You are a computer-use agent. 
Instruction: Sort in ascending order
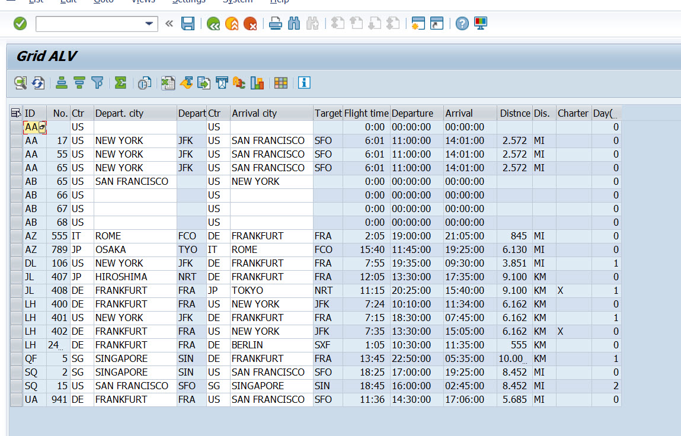61,83
